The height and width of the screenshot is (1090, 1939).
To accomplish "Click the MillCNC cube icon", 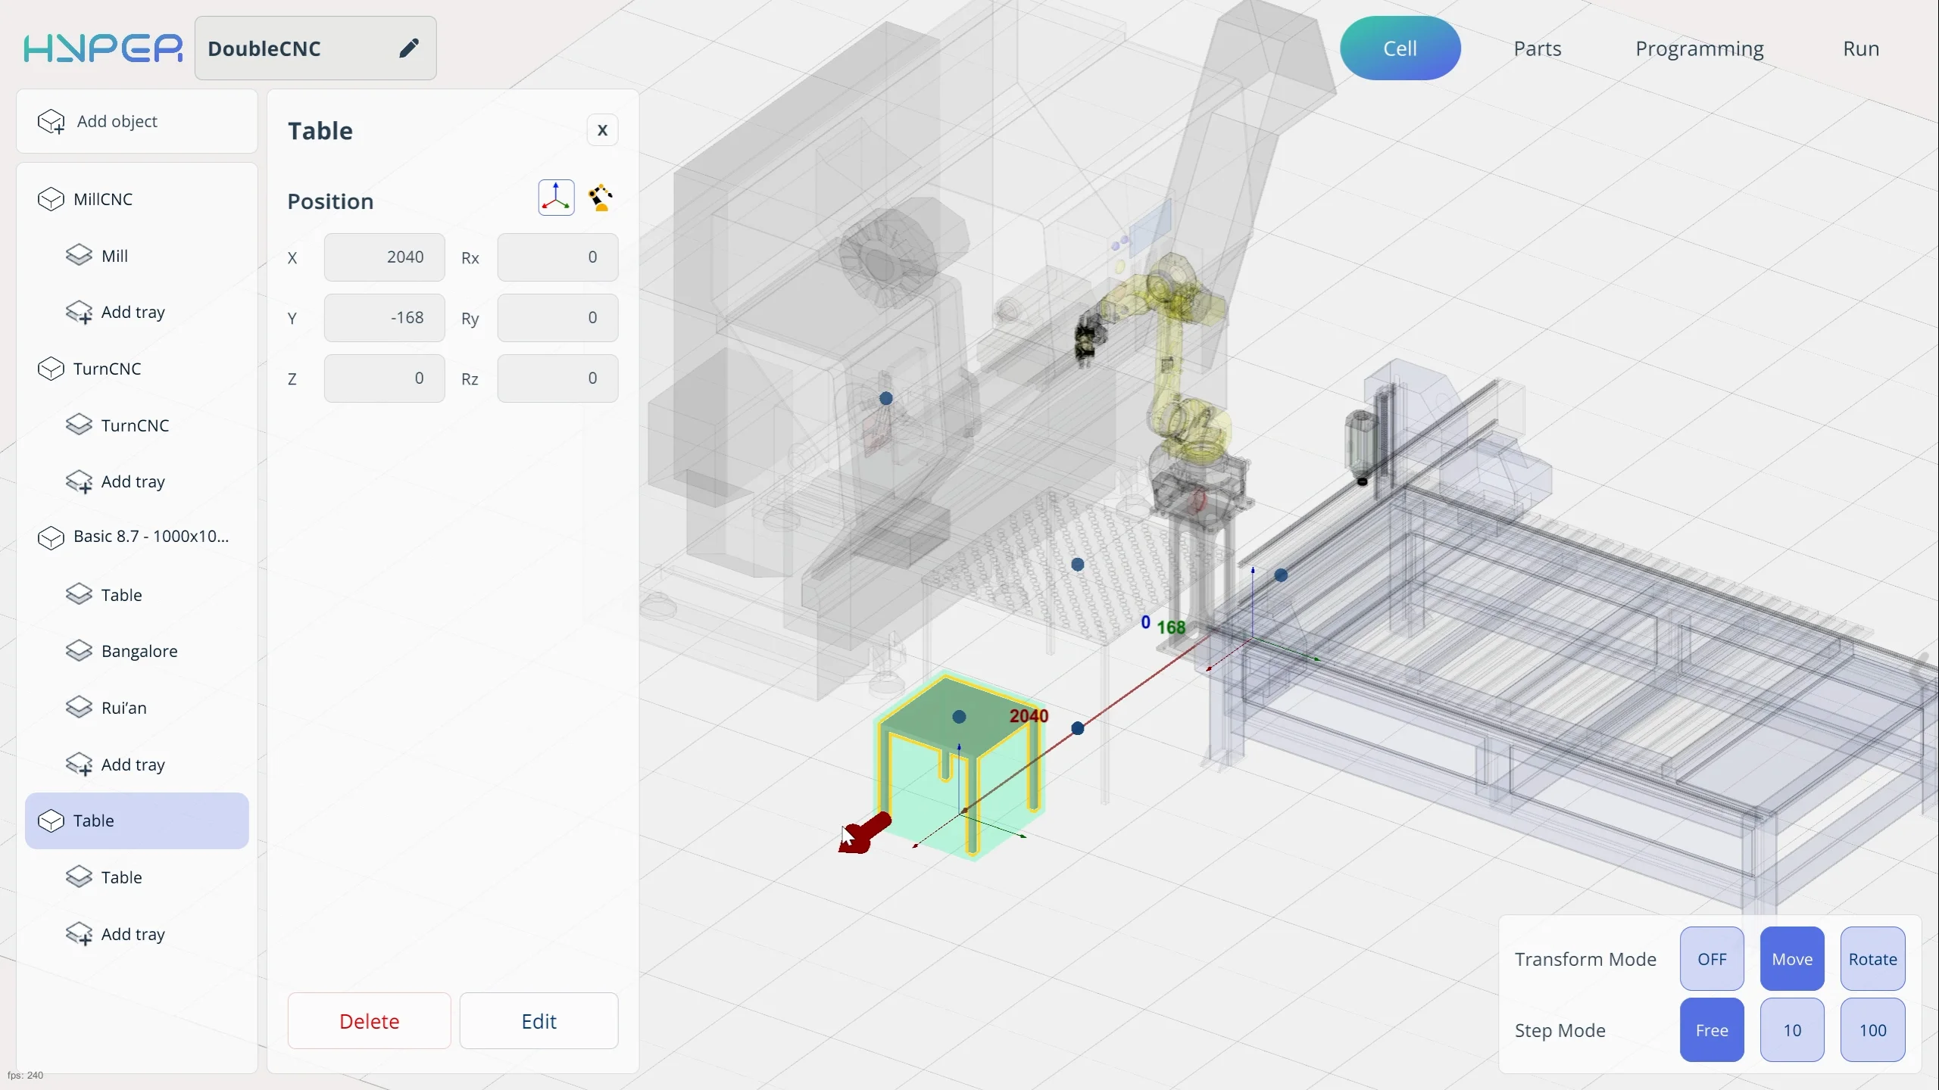I will click(x=51, y=199).
